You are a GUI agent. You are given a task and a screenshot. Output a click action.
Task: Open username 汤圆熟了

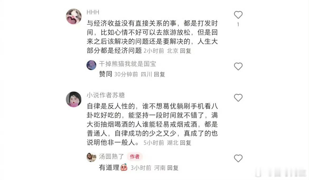point(111,156)
